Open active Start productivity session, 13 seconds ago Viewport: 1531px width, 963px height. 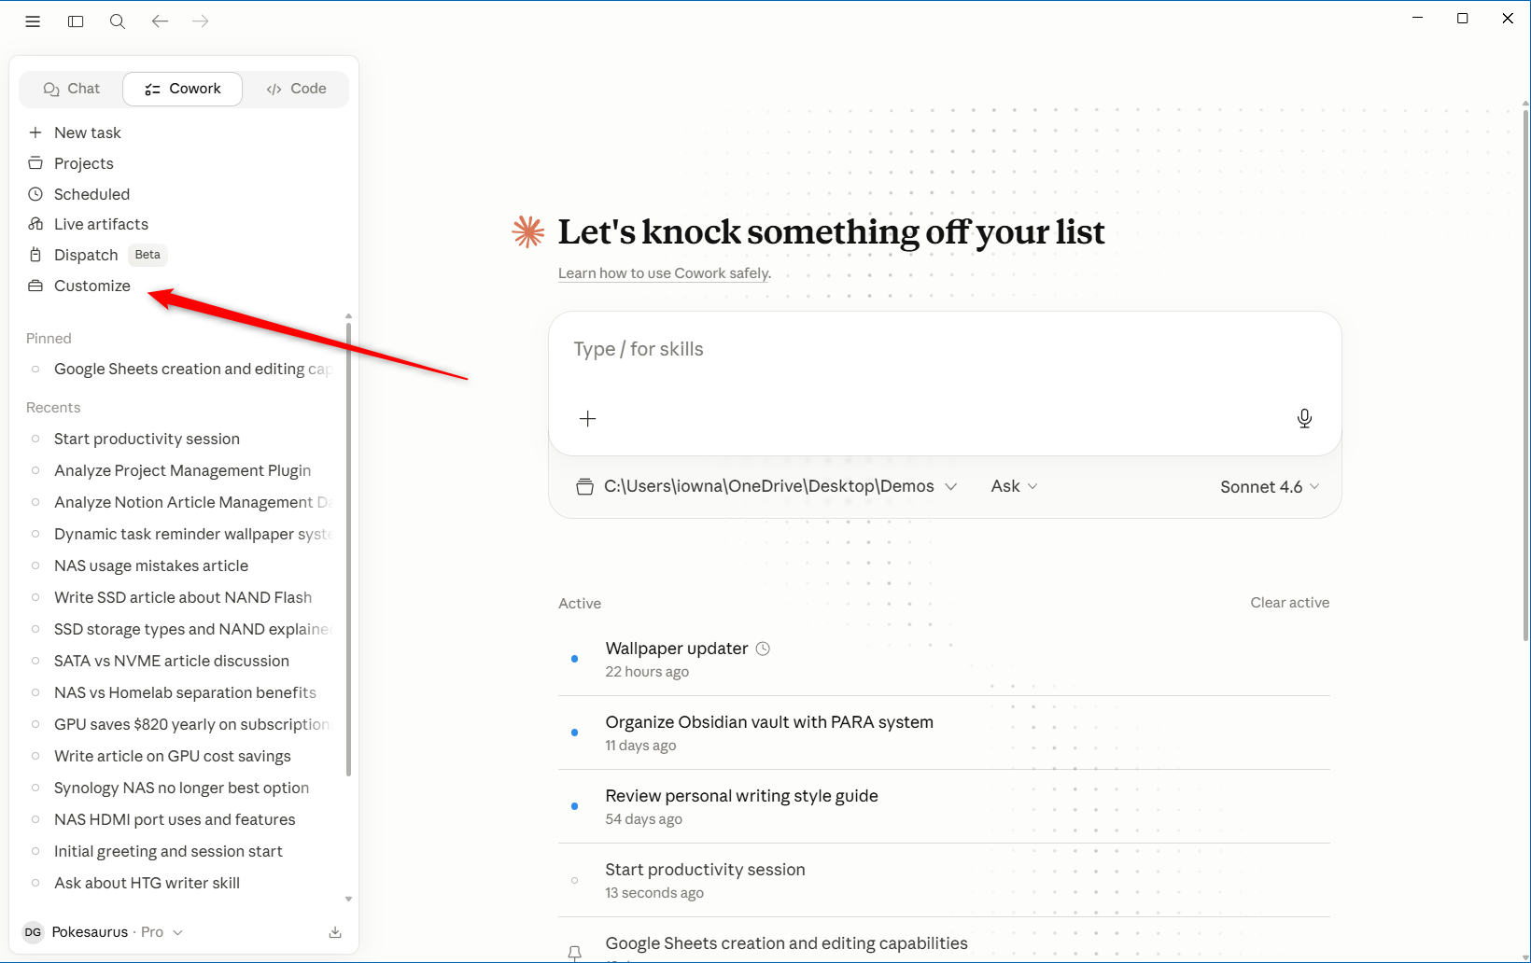click(x=944, y=880)
